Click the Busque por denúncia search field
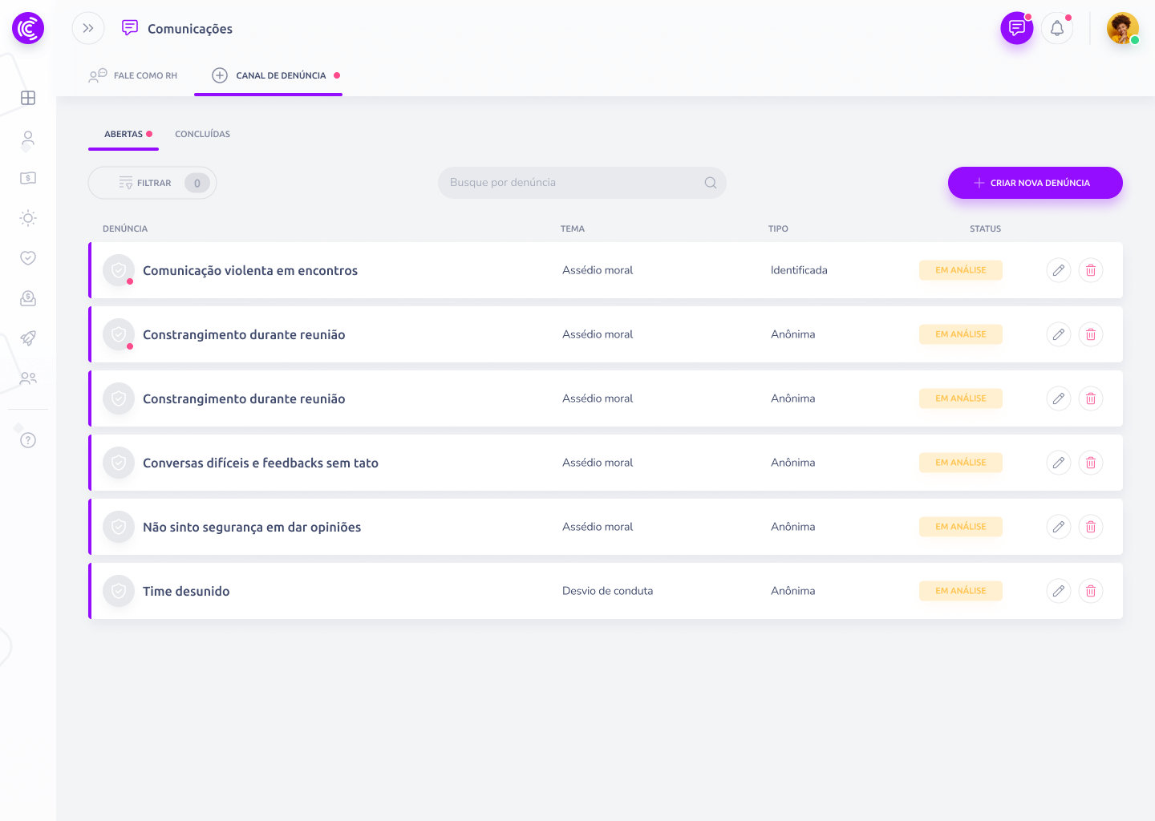The width and height of the screenshot is (1155, 821). click(x=573, y=183)
